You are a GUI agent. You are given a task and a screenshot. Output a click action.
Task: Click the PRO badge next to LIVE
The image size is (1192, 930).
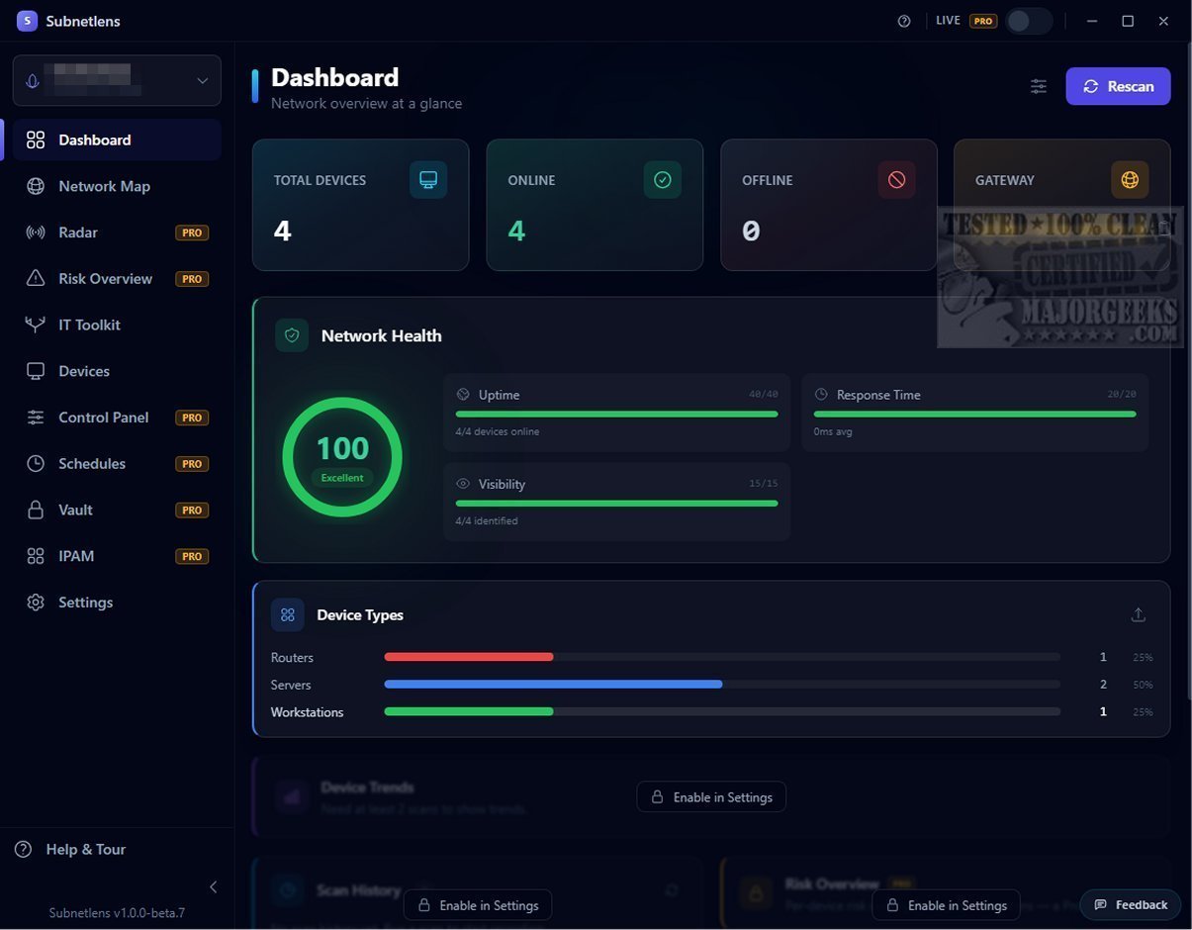click(982, 21)
